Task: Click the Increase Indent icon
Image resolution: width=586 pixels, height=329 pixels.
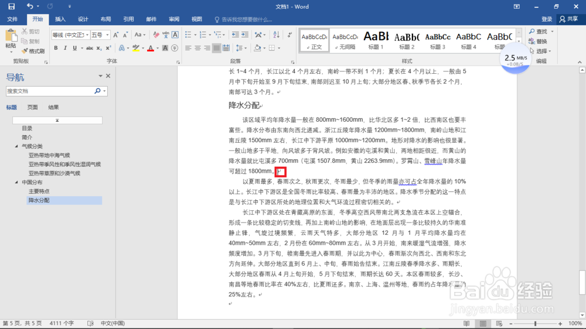Action: pyautogui.click(x=245, y=35)
